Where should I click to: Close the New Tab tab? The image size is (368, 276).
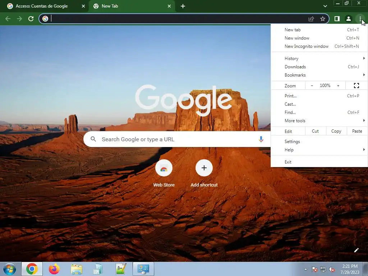pyautogui.click(x=169, y=6)
